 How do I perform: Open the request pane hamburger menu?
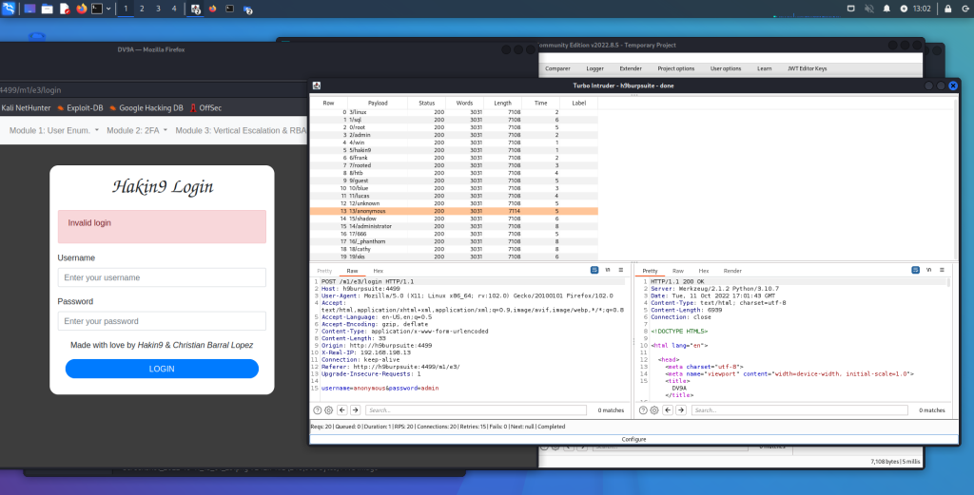pos(620,270)
